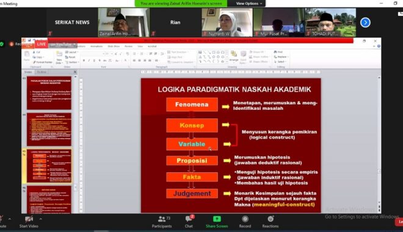
Task: Open the Zoom Chat panel
Action: (x=189, y=222)
